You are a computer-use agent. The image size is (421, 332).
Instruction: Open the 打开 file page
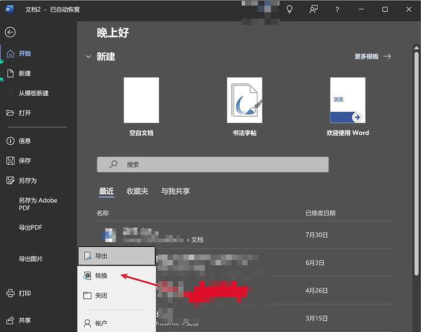click(24, 113)
